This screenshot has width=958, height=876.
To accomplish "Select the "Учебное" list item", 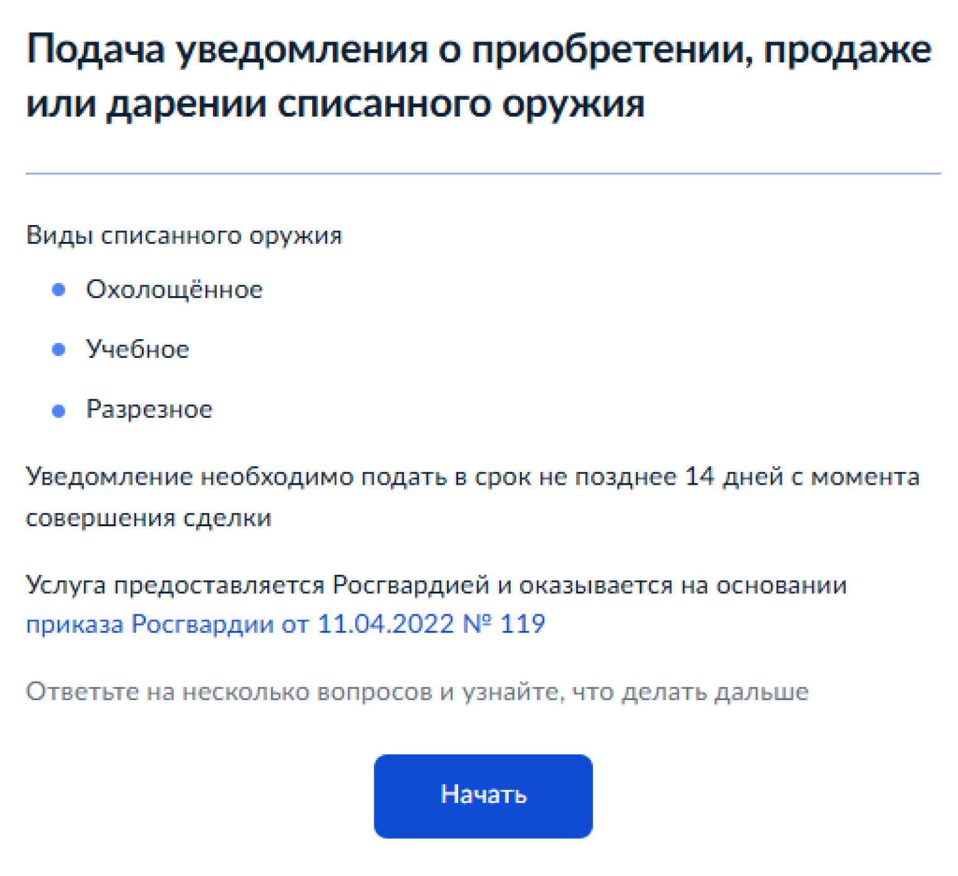I will (x=137, y=348).
